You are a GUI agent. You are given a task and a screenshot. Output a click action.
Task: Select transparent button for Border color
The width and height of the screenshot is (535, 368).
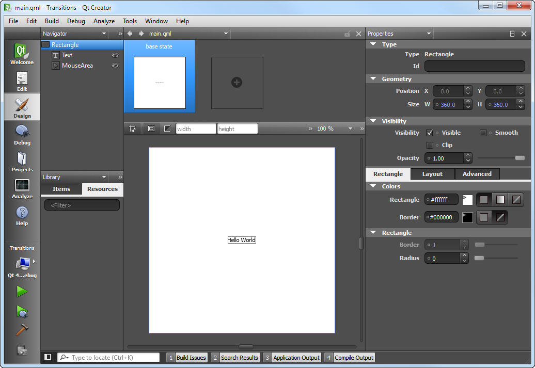click(x=500, y=217)
